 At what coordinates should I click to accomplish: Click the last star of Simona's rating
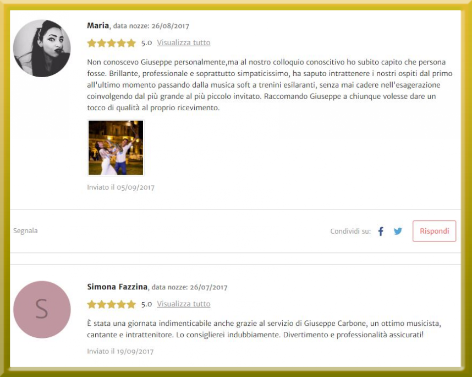pyautogui.click(x=131, y=304)
